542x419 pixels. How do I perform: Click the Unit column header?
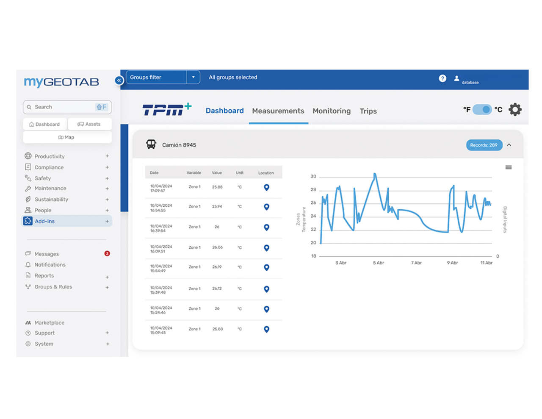pos(240,173)
